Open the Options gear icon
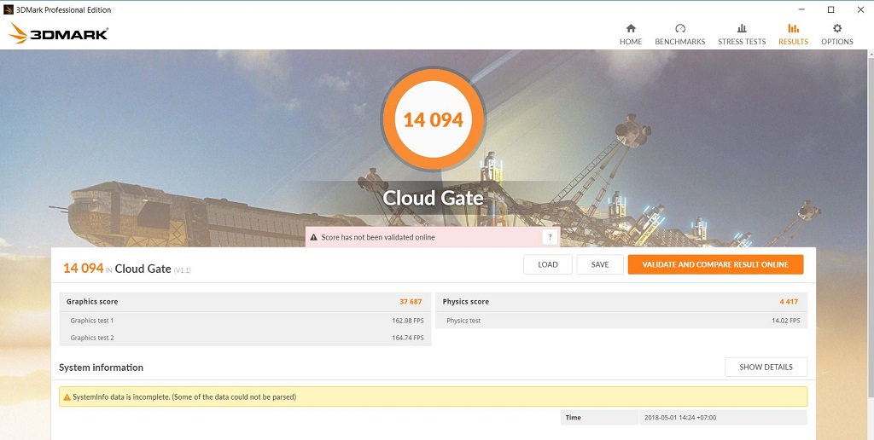Screen dimensions: 874x440 (x=836, y=28)
